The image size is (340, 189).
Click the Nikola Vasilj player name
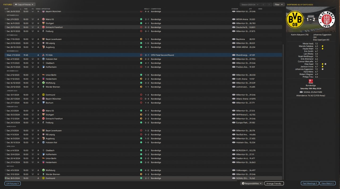[308, 43]
